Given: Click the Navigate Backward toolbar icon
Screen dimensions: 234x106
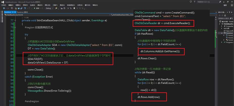Looking at the screenshot, I should click(4, 8).
